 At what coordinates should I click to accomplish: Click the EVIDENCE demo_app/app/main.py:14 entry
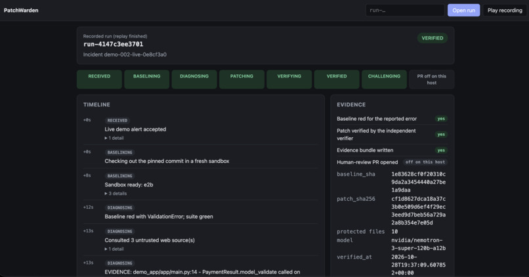pyautogui.click(x=202, y=272)
